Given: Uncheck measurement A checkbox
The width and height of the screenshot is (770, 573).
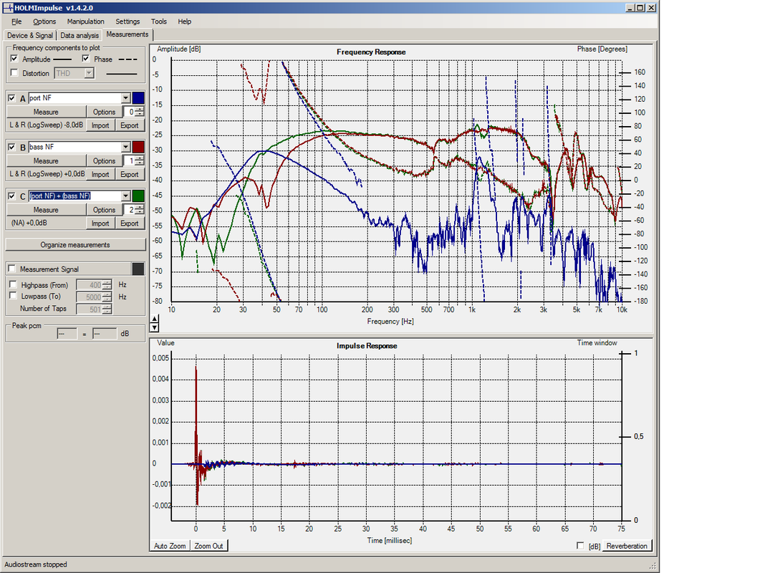Looking at the screenshot, I should pyautogui.click(x=11, y=98).
